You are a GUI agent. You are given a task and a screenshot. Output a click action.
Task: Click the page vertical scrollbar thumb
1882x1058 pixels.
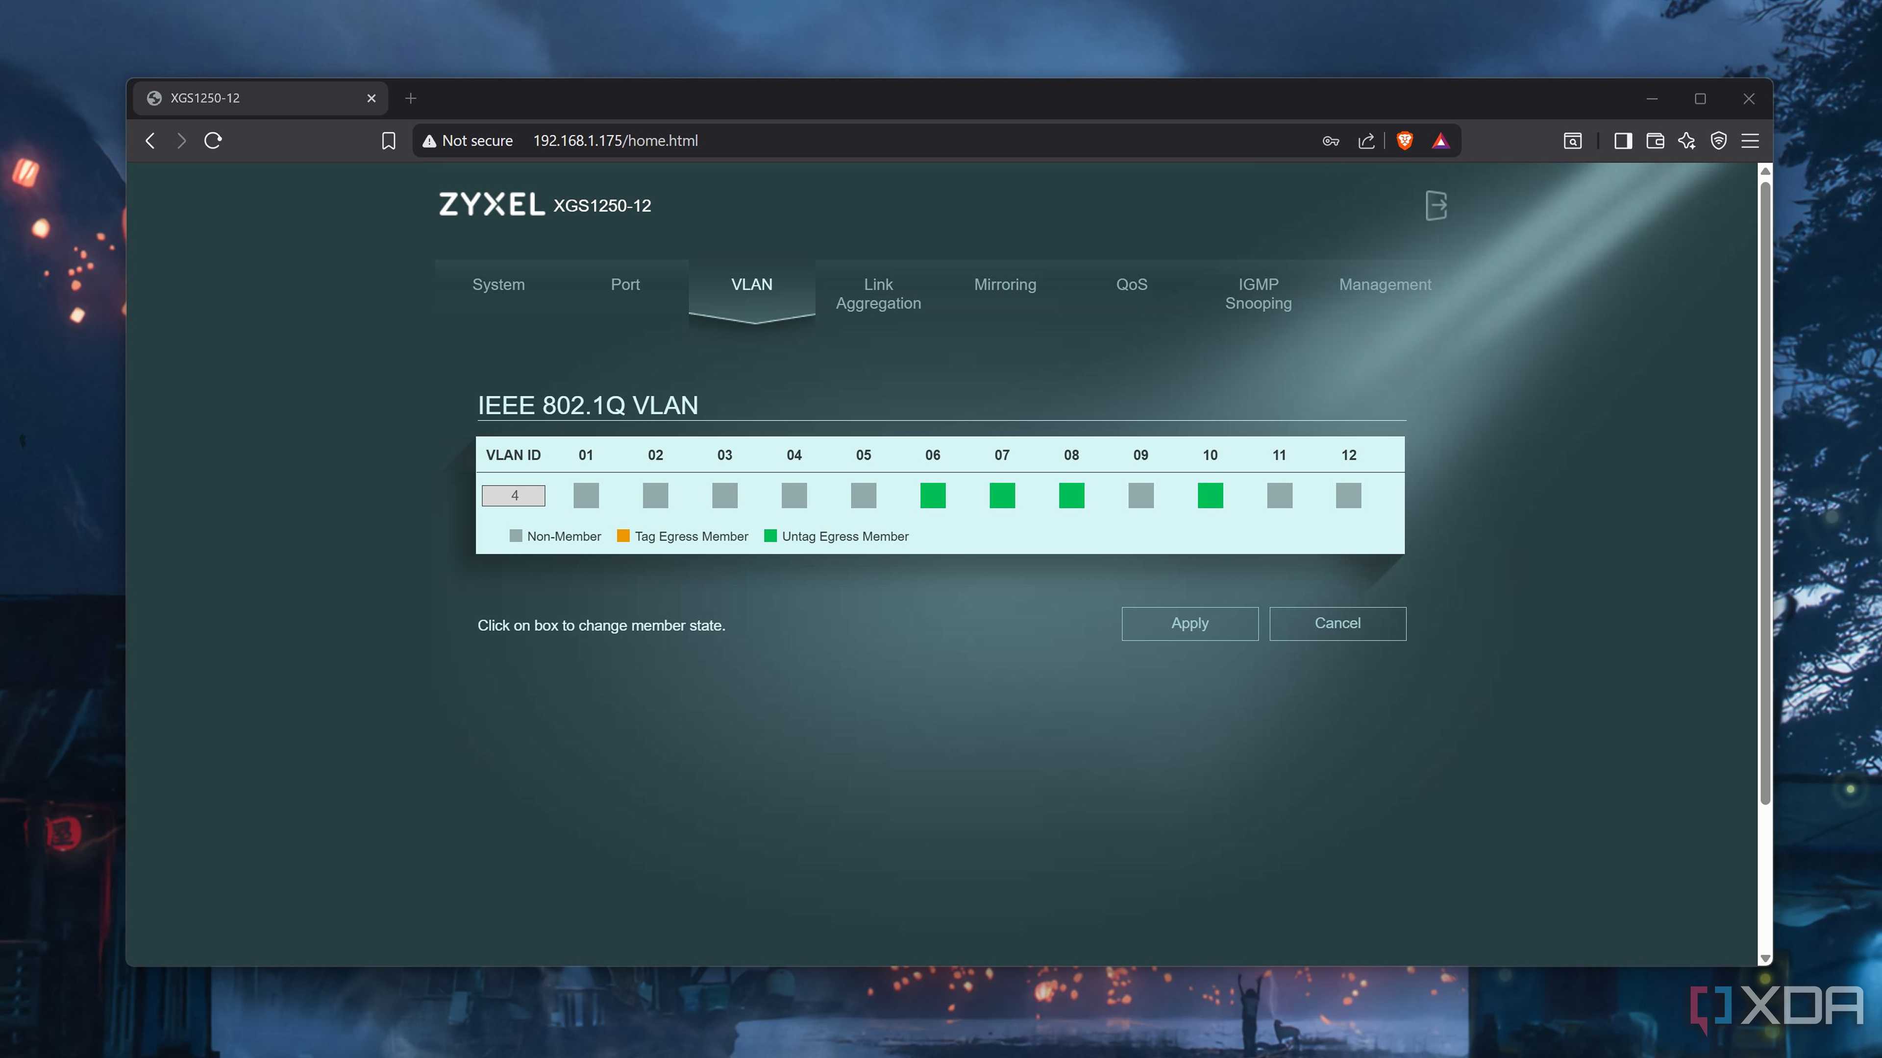(1765, 493)
